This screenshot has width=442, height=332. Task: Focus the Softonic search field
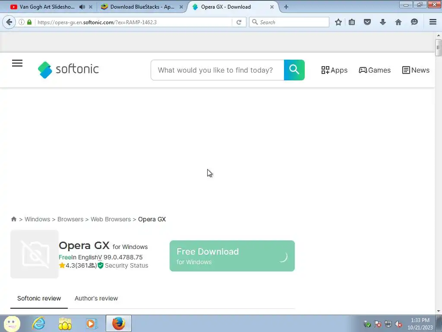(x=218, y=70)
